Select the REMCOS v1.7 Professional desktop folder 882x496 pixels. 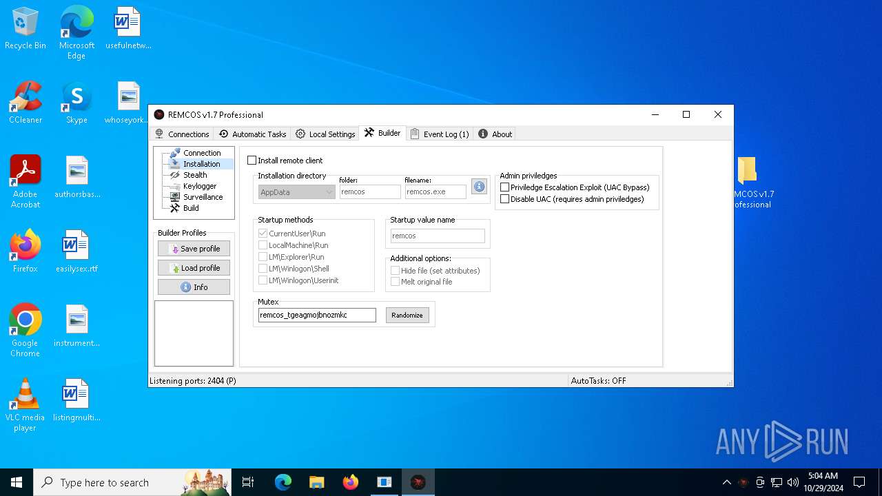tap(752, 183)
